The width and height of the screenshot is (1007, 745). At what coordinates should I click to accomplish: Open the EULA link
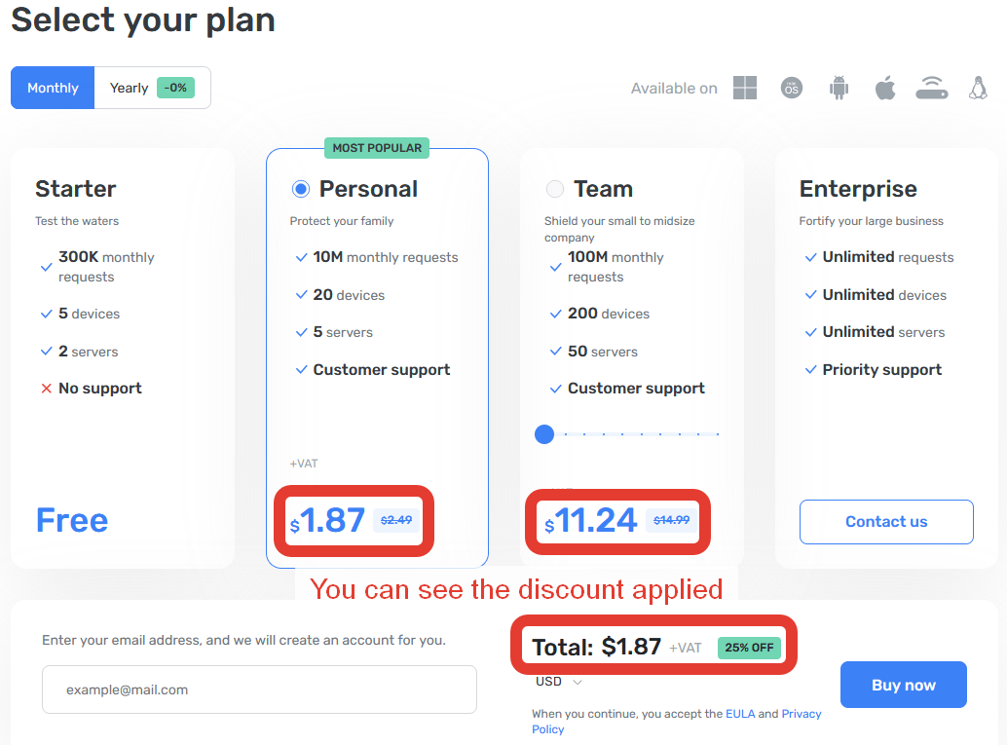[x=740, y=714]
